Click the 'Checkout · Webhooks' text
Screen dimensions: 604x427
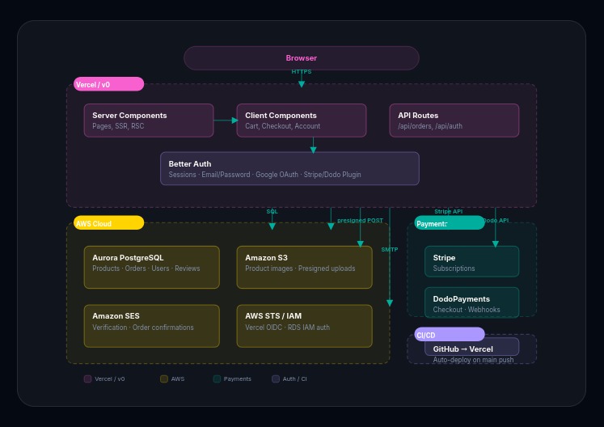[x=467, y=310]
